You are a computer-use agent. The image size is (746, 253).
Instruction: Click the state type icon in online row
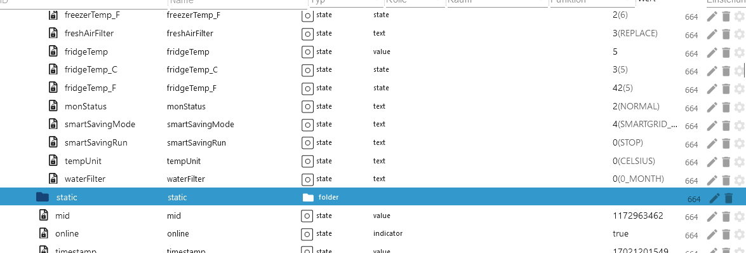coord(308,234)
